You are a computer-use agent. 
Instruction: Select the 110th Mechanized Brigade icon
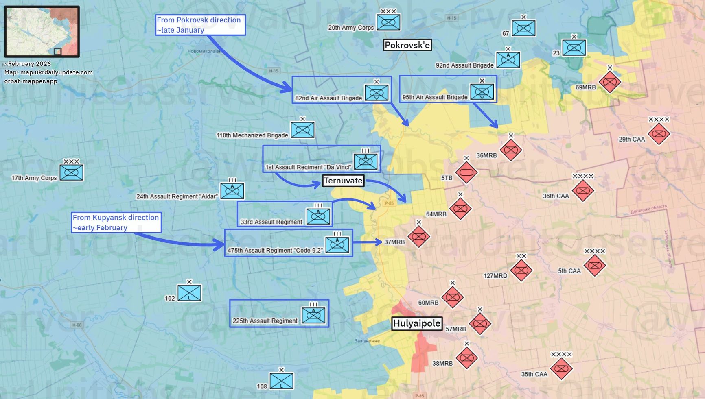pyautogui.click(x=302, y=130)
